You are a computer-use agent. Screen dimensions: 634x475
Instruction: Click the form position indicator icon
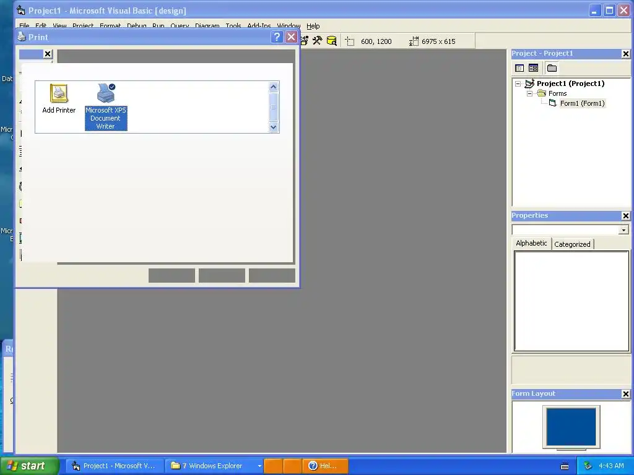[x=350, y=41]
